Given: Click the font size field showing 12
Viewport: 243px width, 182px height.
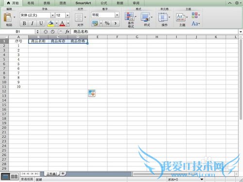Looking at the screenshot, I should coord(60,16).
